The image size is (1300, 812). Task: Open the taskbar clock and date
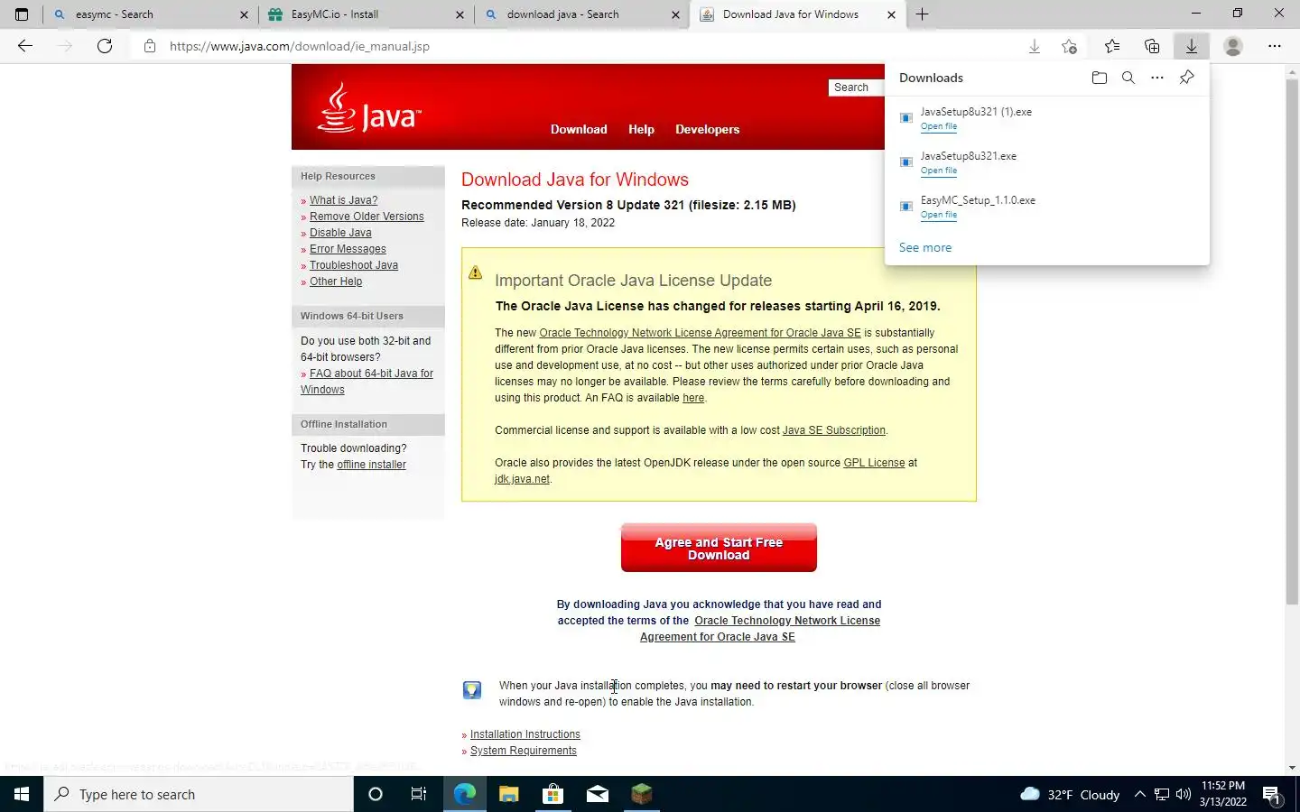click(1223, 794)
